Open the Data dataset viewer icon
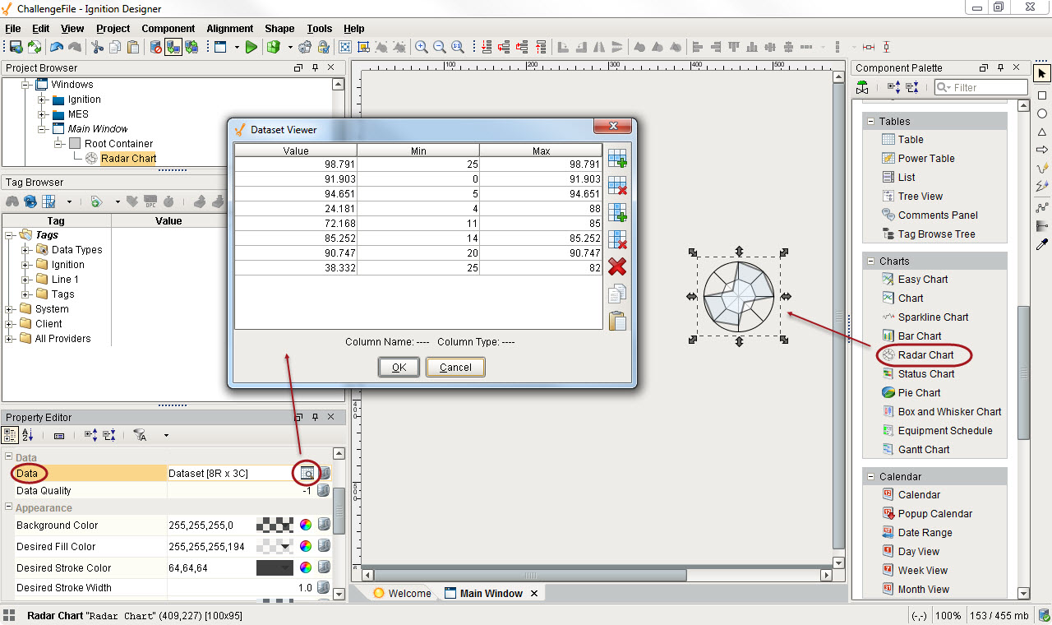This screenshot has width=1052, height=625. [307, 473]
